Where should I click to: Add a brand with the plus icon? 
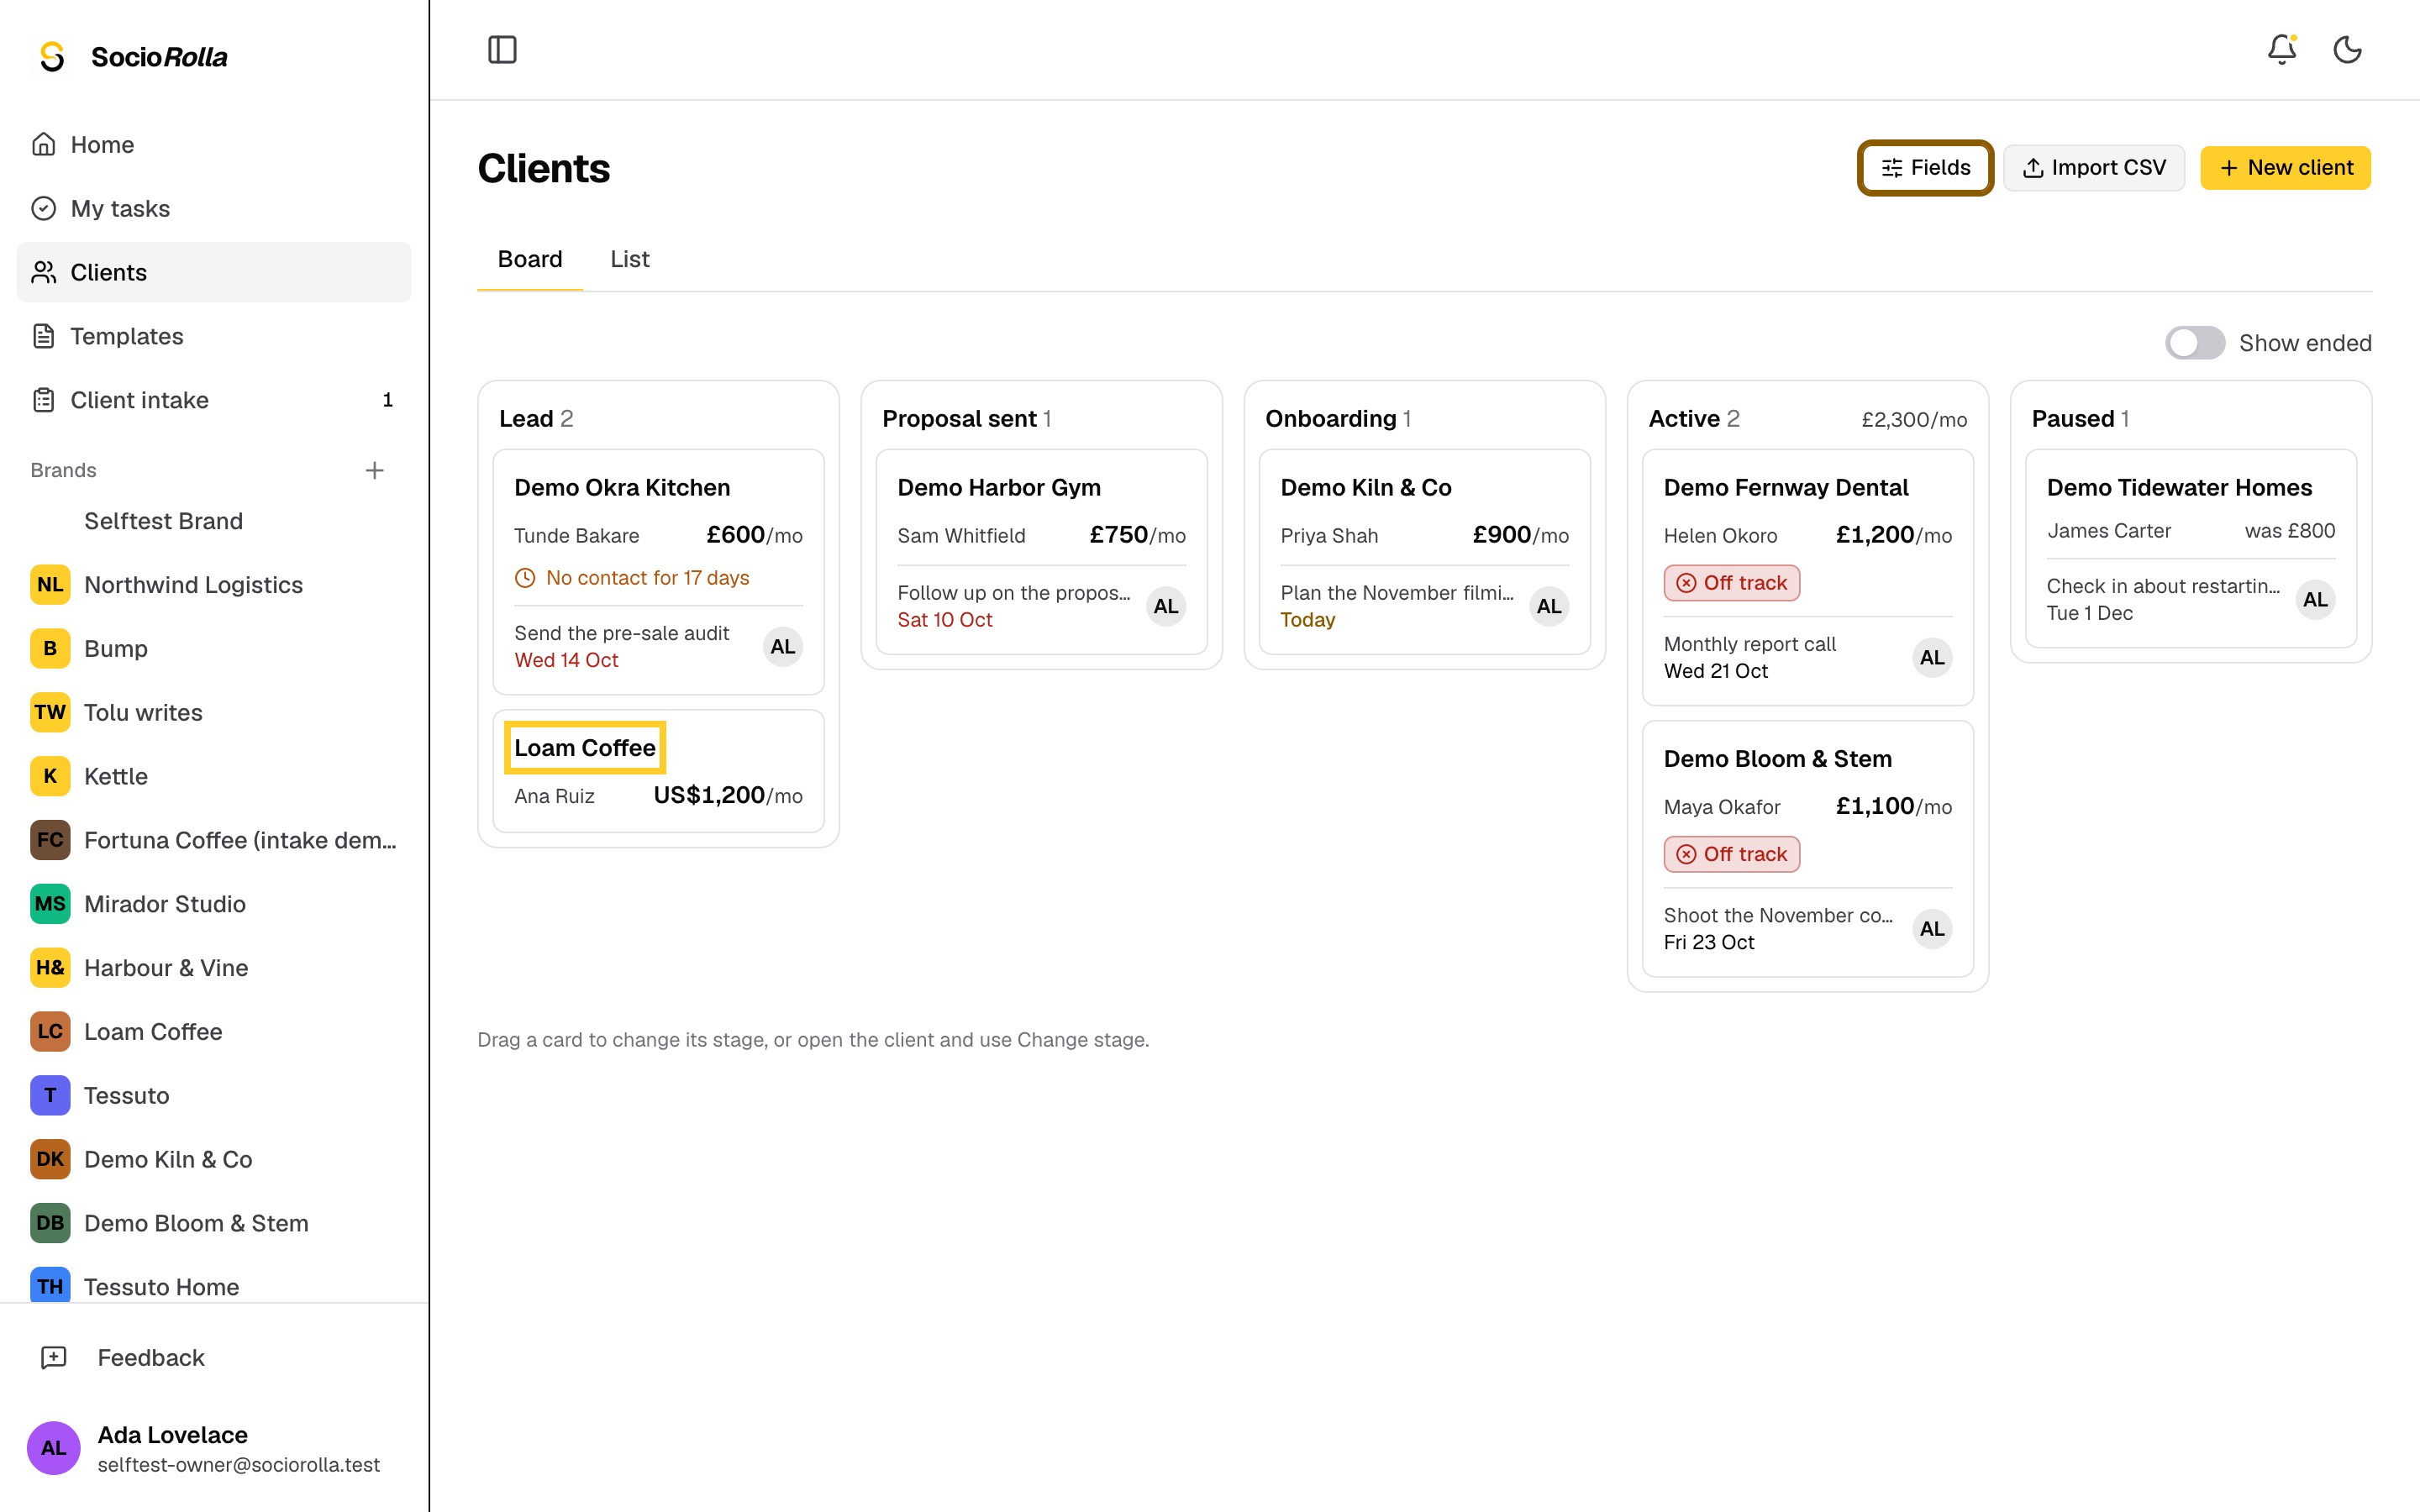375,470
